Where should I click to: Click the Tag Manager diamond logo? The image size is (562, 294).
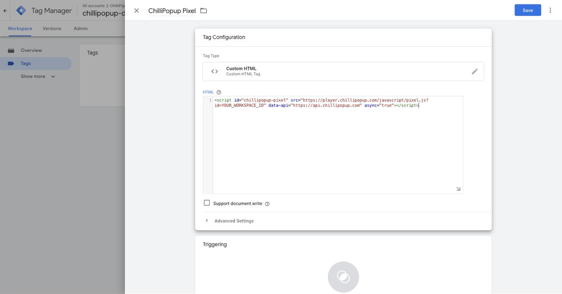[x=21, y=11]
